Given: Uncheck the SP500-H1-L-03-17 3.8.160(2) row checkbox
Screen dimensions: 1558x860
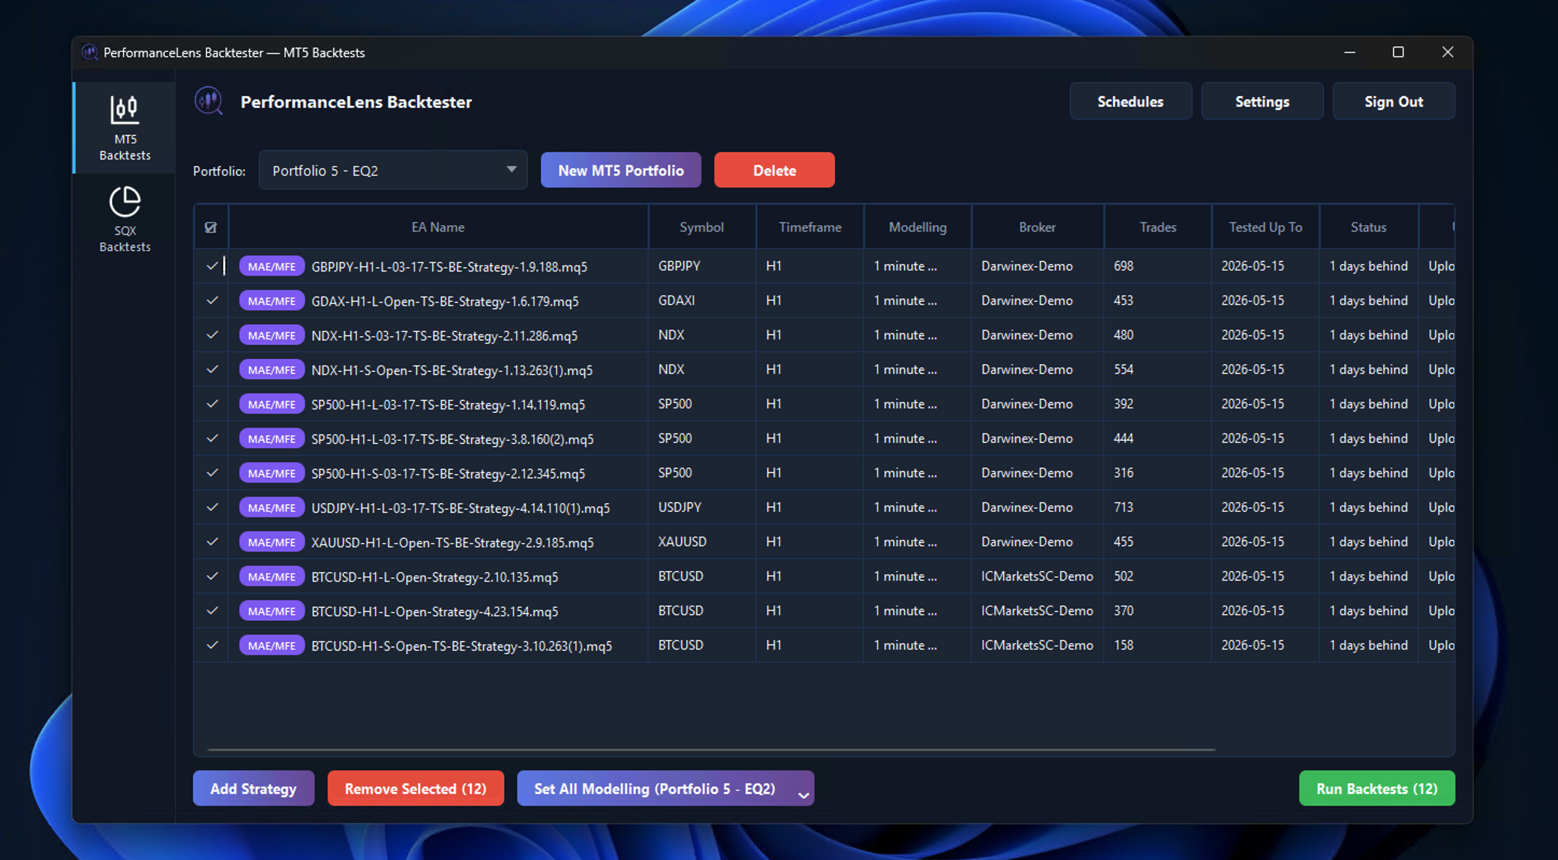Looking at the screenshot, I should coord(212,439).
